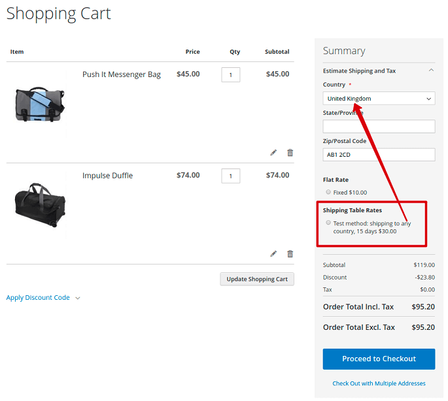This screenshot has width=448, height=401.
Task: Open Check Out with Multiple Addresses link
Action: tap(379, 383)
